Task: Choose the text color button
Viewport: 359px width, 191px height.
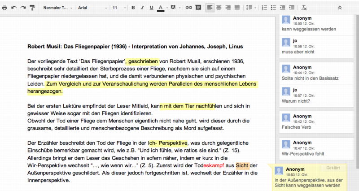Action: click(x=161, y=8)
